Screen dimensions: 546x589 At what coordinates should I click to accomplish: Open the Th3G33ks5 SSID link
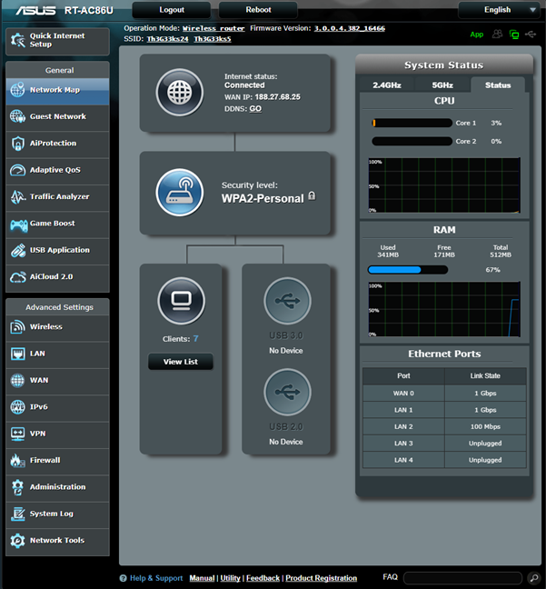coord(213,39)
